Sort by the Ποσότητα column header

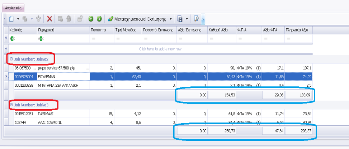point(102,30)
